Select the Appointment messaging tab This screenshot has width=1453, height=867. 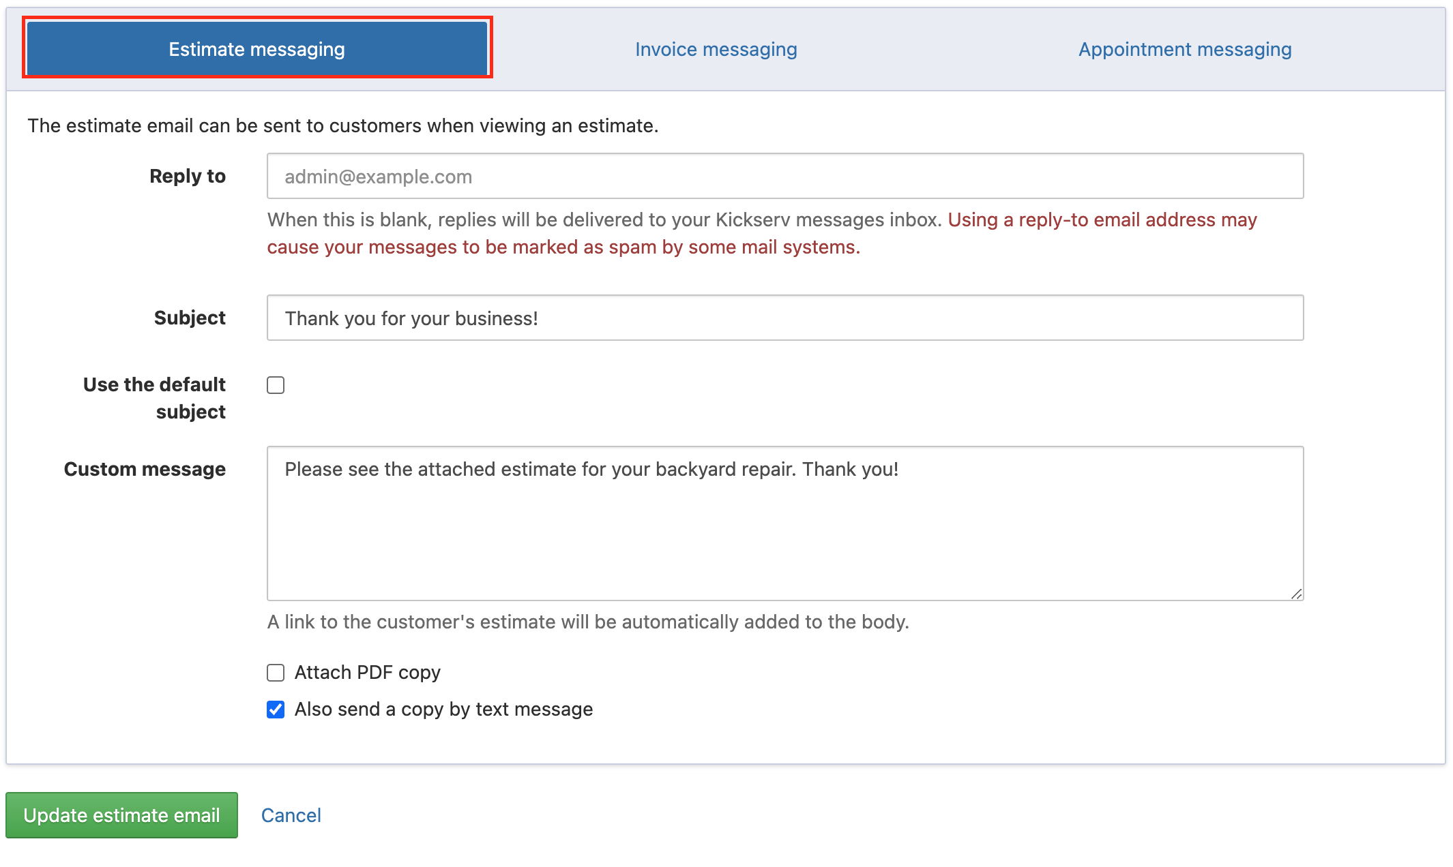click(x=1184, y=49)
